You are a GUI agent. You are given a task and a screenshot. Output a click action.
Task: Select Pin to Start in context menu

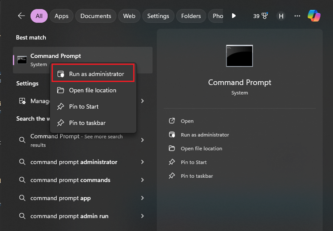tap(83, 107)
